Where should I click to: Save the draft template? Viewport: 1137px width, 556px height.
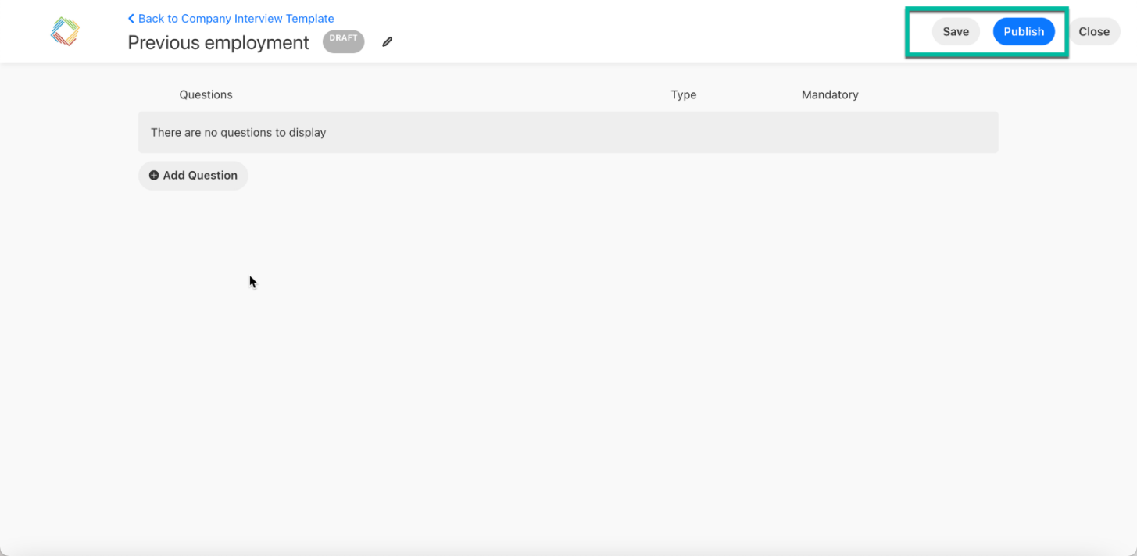(x=956, y=31)
